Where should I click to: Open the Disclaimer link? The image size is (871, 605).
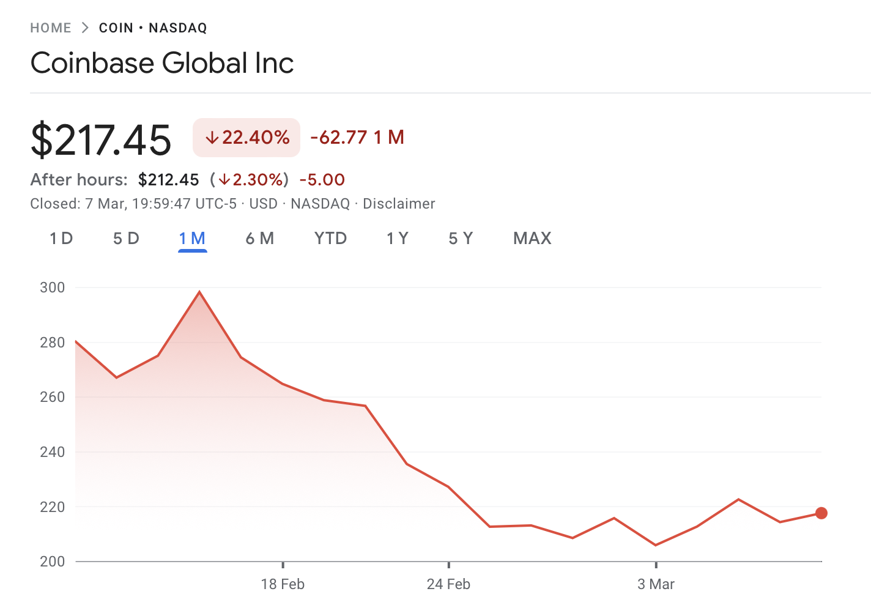[x=399, y=204]
